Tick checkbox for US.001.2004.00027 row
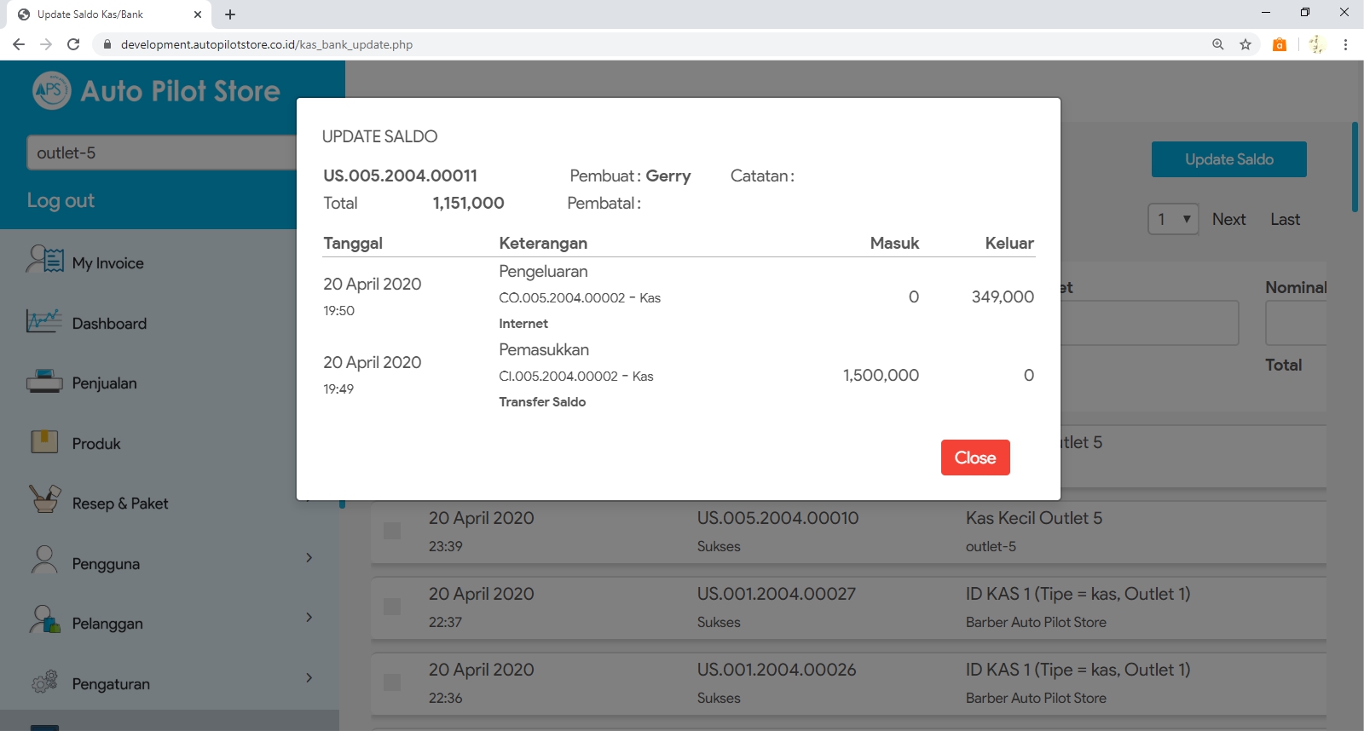 tap(392, 607)
